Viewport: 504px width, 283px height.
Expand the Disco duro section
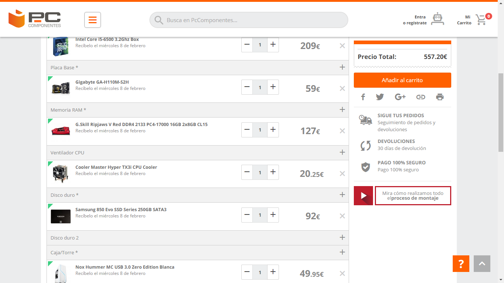342,195
